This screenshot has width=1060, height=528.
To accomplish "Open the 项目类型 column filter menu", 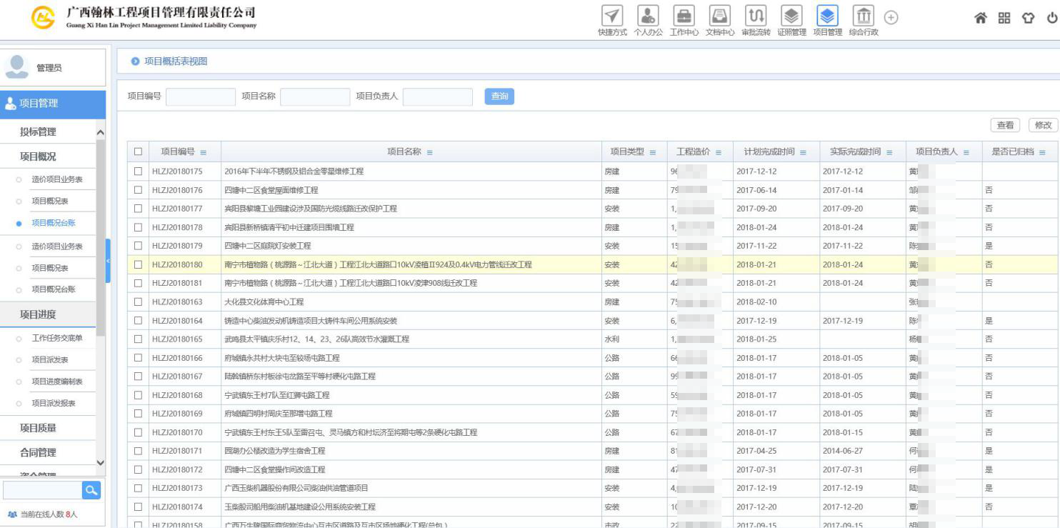I will tap(653, 152).
